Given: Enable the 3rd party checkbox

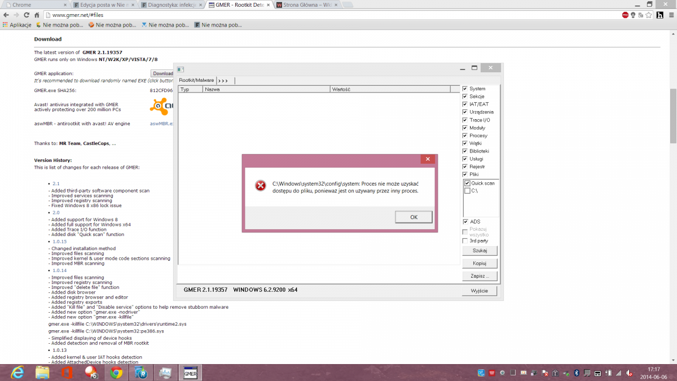Looking at the screenshot, I should pyautogui.click(x=465, y=241).
